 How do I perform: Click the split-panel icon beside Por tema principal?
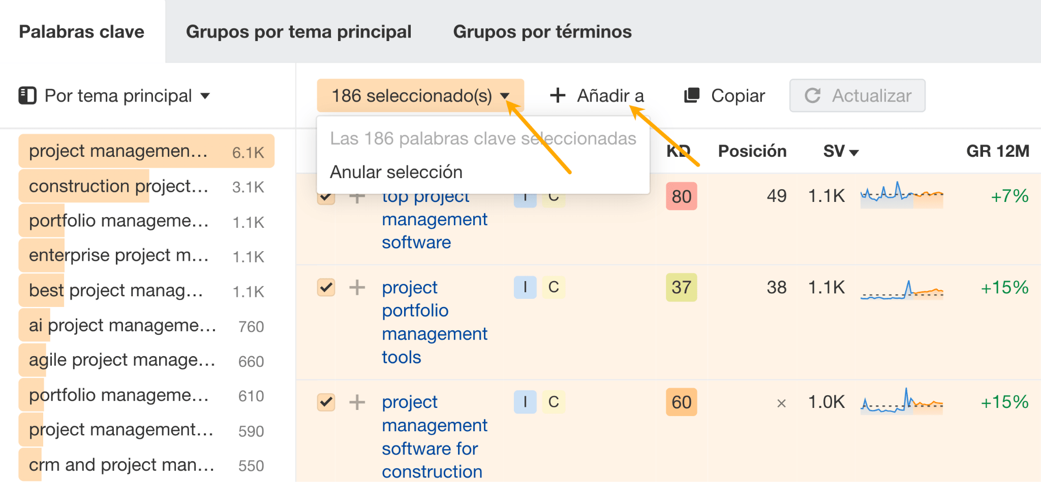point(27,95)
